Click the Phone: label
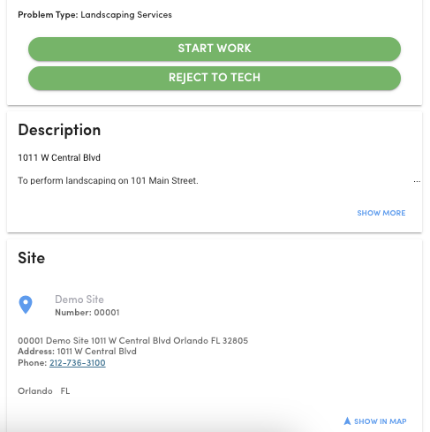 (33, 362)
